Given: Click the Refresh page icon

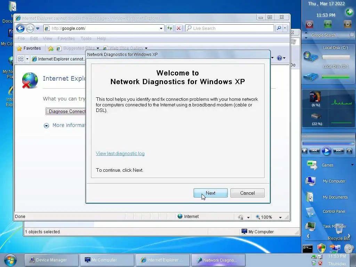Looking at the screenshot, I should pyautogui.click(x=170, y=29).
